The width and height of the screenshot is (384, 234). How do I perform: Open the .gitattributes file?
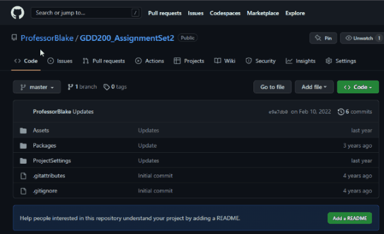coord(49,176)
